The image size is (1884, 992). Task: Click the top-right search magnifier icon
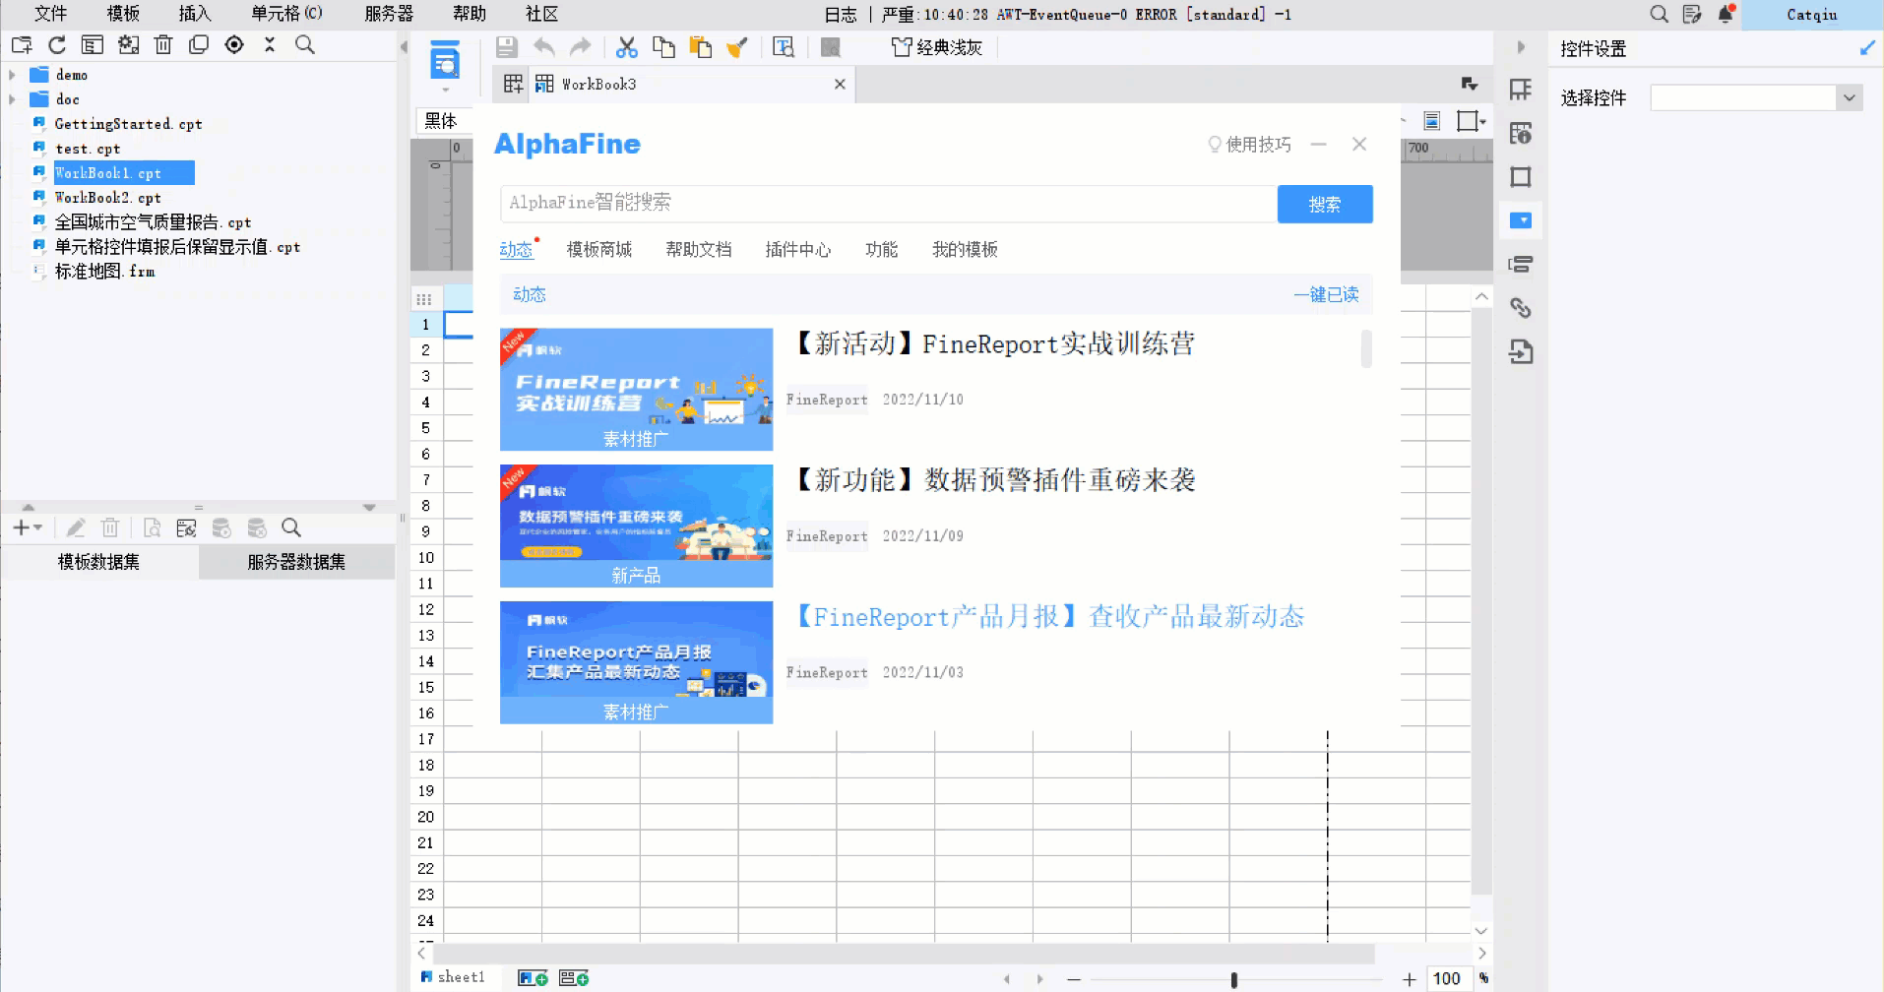1659,14
